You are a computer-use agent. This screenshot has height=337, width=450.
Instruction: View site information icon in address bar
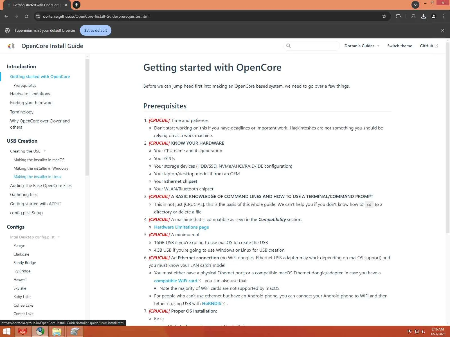tap(38, 16)
